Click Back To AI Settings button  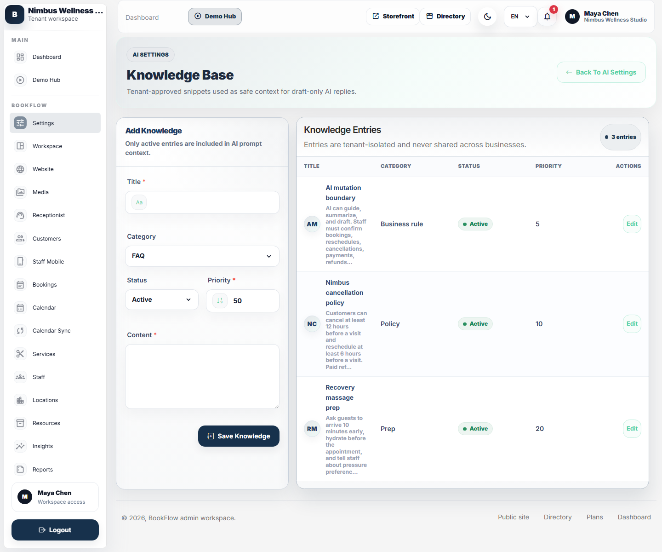601,72
